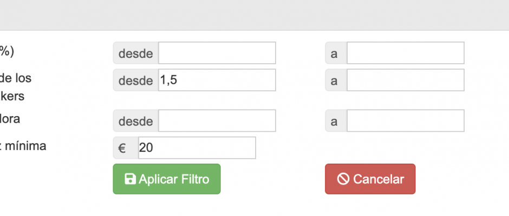Cancel the filter with the Cancelar button
The height and width of the screenshot is (216, 509).
pos(370,179)
